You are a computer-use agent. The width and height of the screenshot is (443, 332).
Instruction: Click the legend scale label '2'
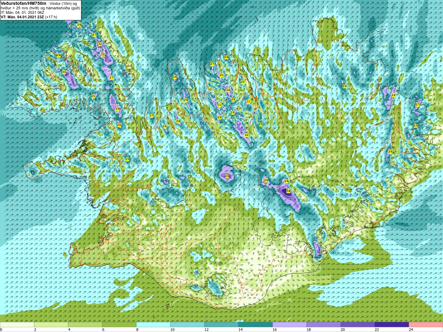[35, 330]
